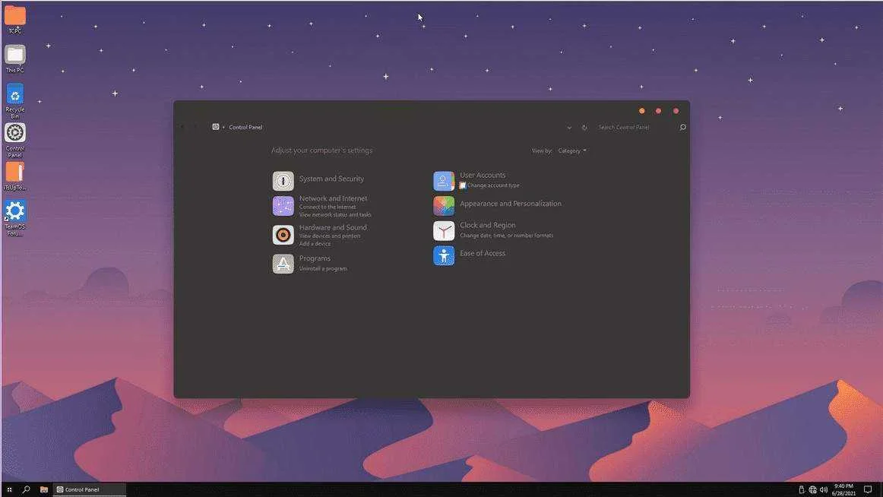Click the Programs heading link

[315, 258]
